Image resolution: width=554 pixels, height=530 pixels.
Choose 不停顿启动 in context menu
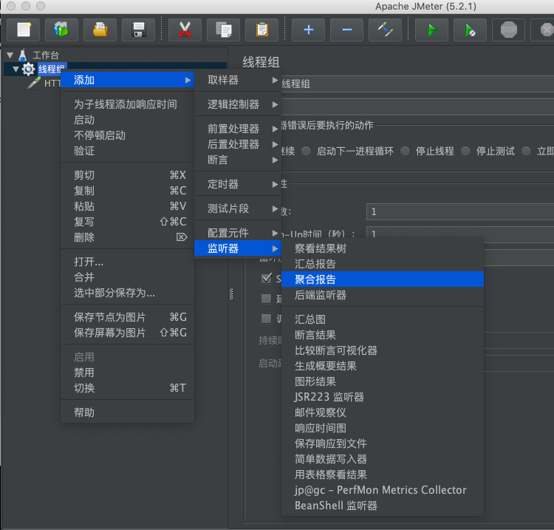(127, 135)
